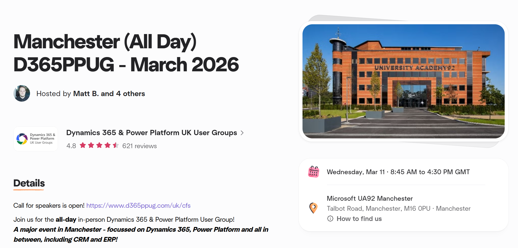
Task: Click the Details section heading
Action: click(29, 183)
